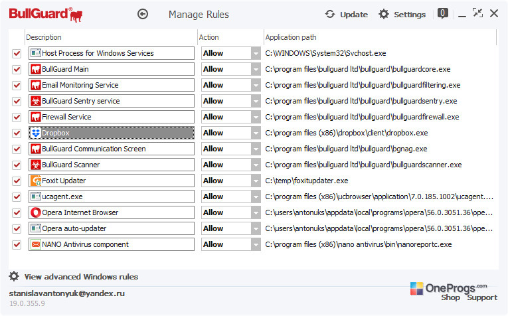Click the Shop link
The image size is (508, 316).
pyautogui.click(x=450, y=297)
